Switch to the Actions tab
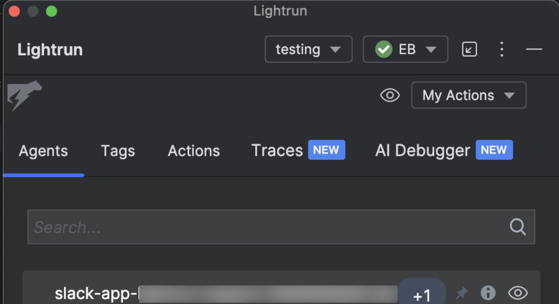 (x=194, y=151)
